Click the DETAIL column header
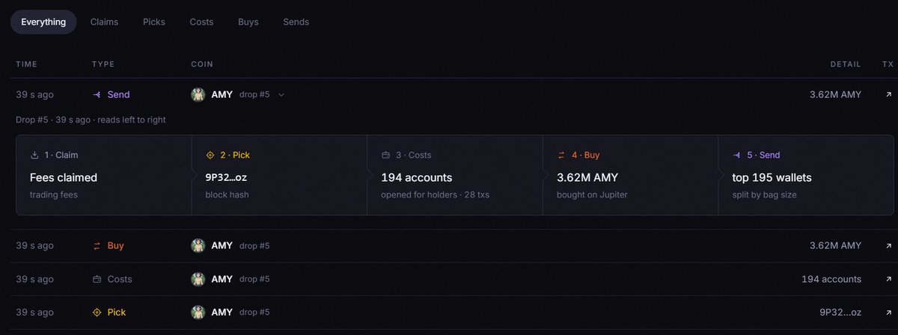898x335 pixels. point(846,65)
